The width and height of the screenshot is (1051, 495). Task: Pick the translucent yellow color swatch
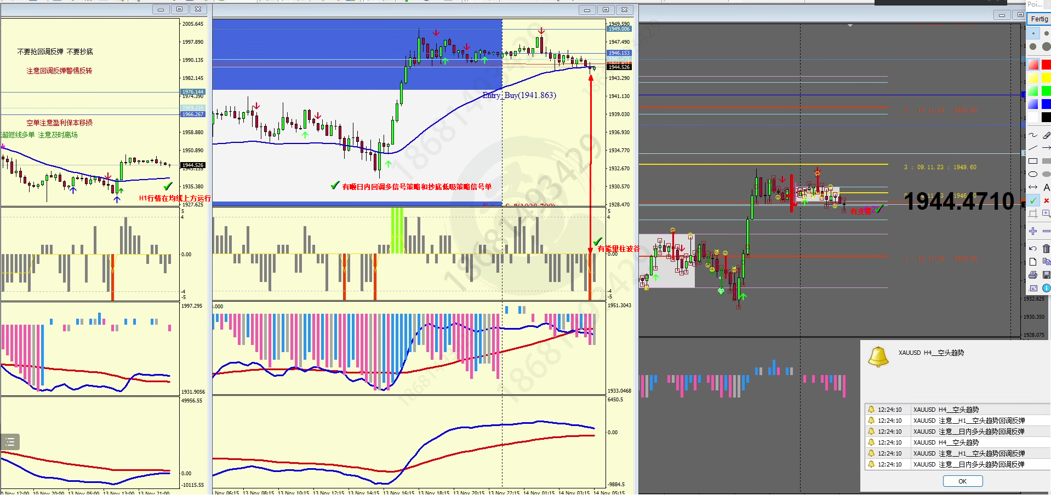(1033, 78)
